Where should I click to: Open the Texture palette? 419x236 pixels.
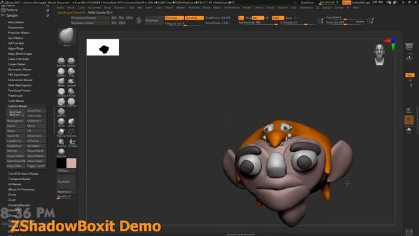coord(12,10)
